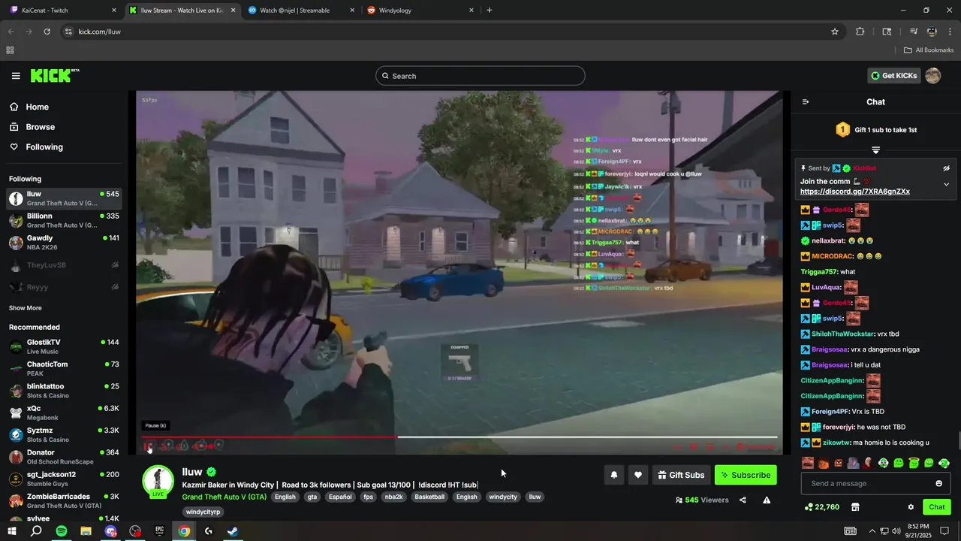Follow lluw with the heart icon
This screenshot has height=541, width=961.
pos(638,475)
